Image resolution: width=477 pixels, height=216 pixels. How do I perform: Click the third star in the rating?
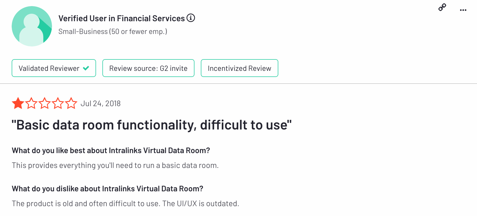(45, 103)
